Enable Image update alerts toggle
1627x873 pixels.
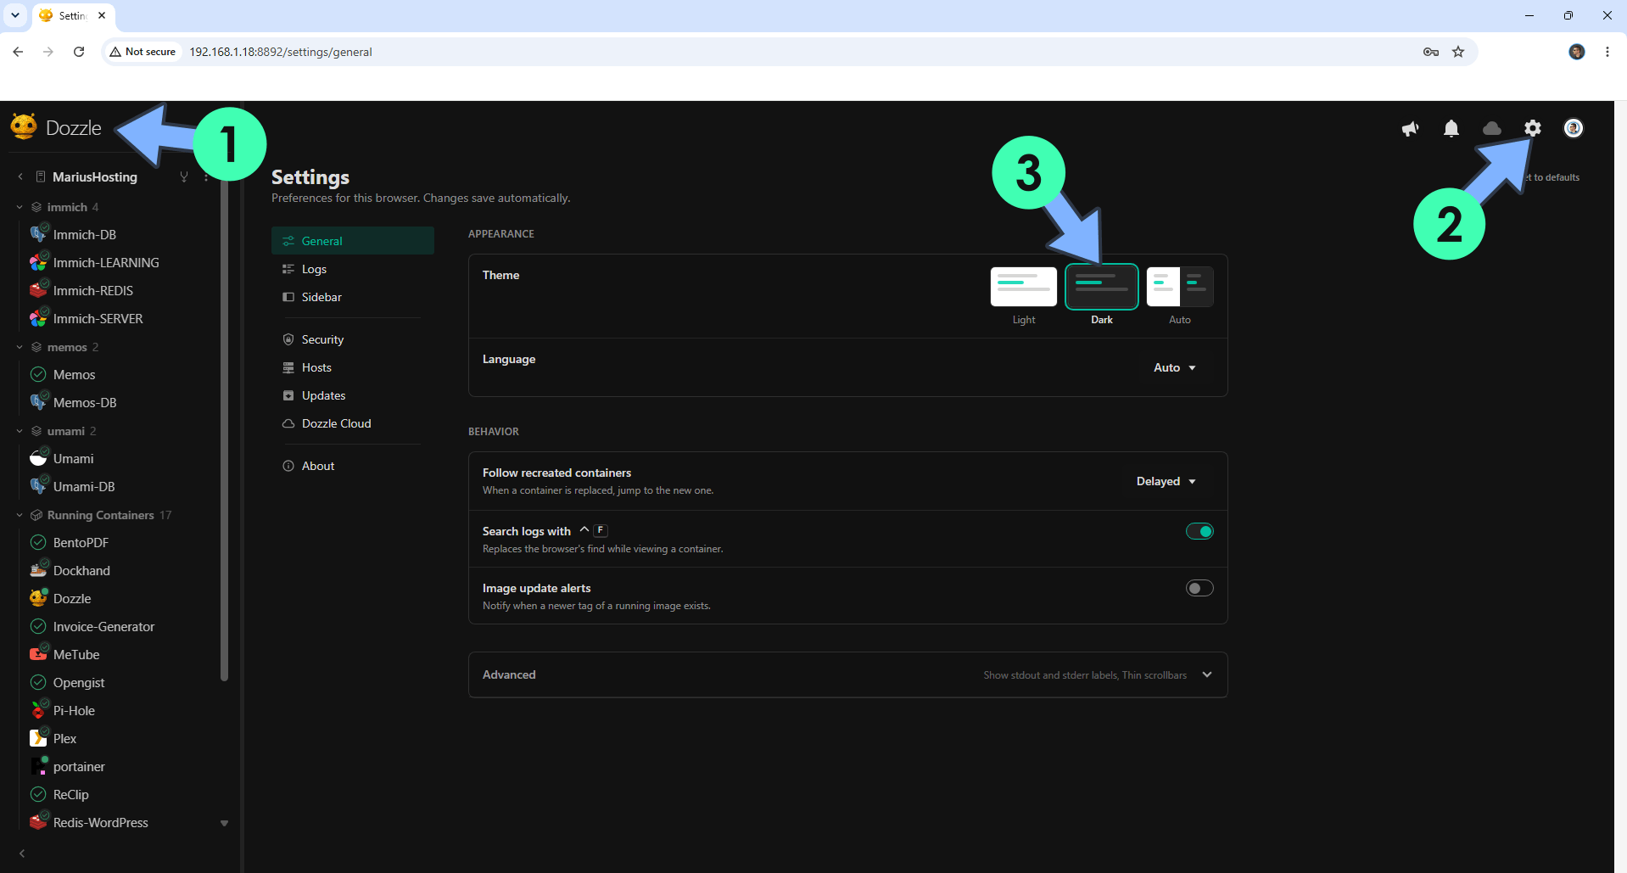click(1199, 588)
